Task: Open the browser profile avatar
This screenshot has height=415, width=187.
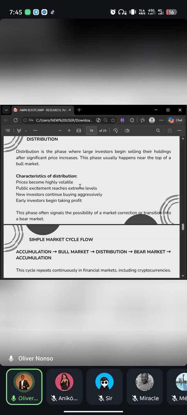Action: point(152,120)
